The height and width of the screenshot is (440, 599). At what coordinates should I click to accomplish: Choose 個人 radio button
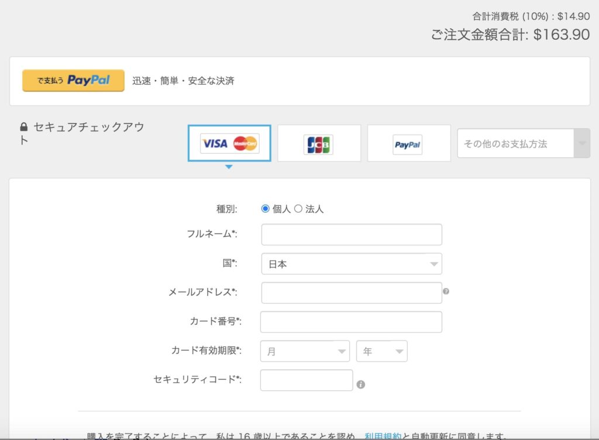pyautogui.click(x=265, y=208)
